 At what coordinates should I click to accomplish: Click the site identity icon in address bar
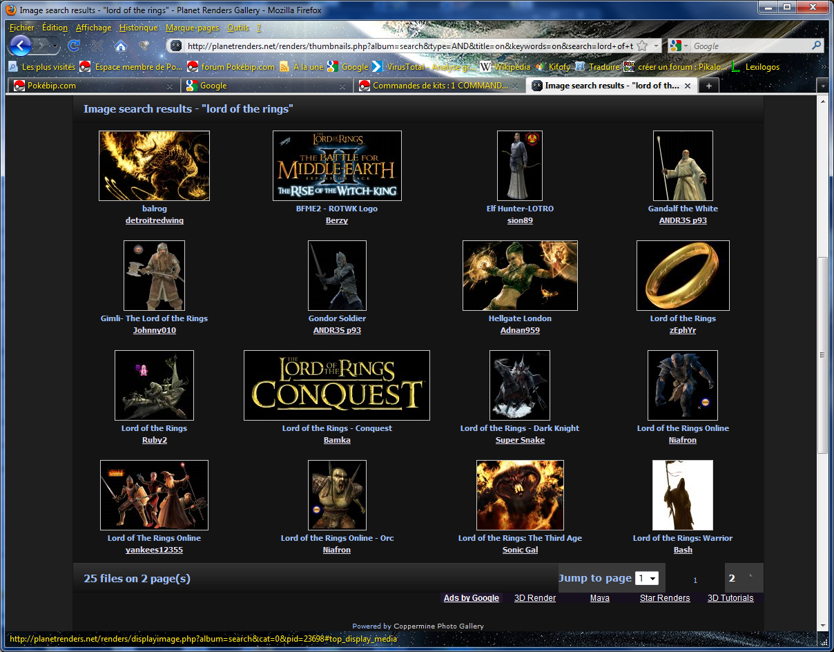tap(175, 46)
